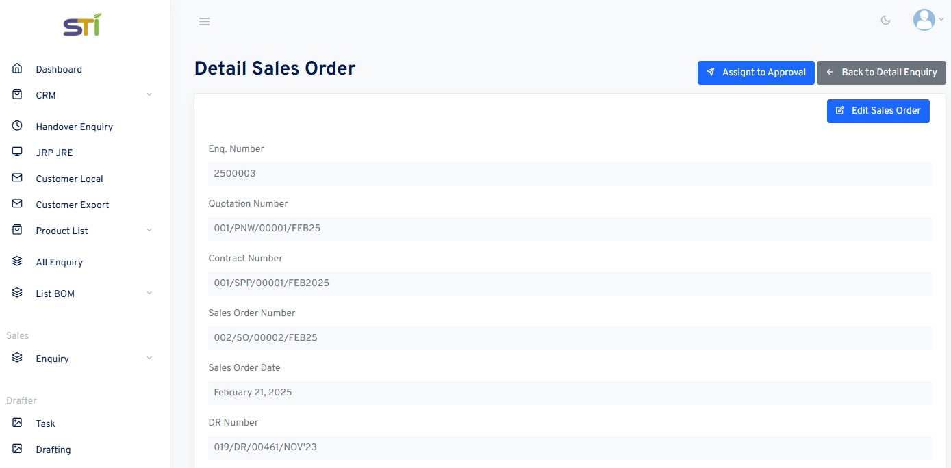Click Assignt to Approval button

(x=756, y=73)
